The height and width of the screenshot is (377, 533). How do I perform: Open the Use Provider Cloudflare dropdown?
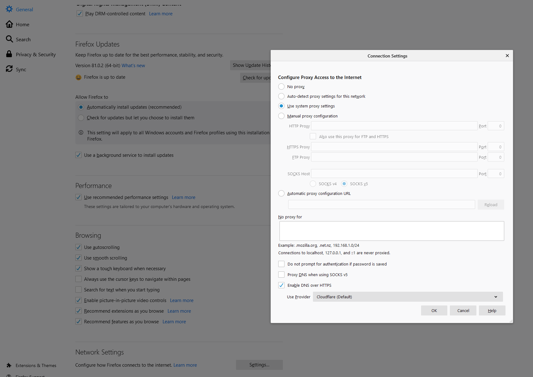click(408, 297)
